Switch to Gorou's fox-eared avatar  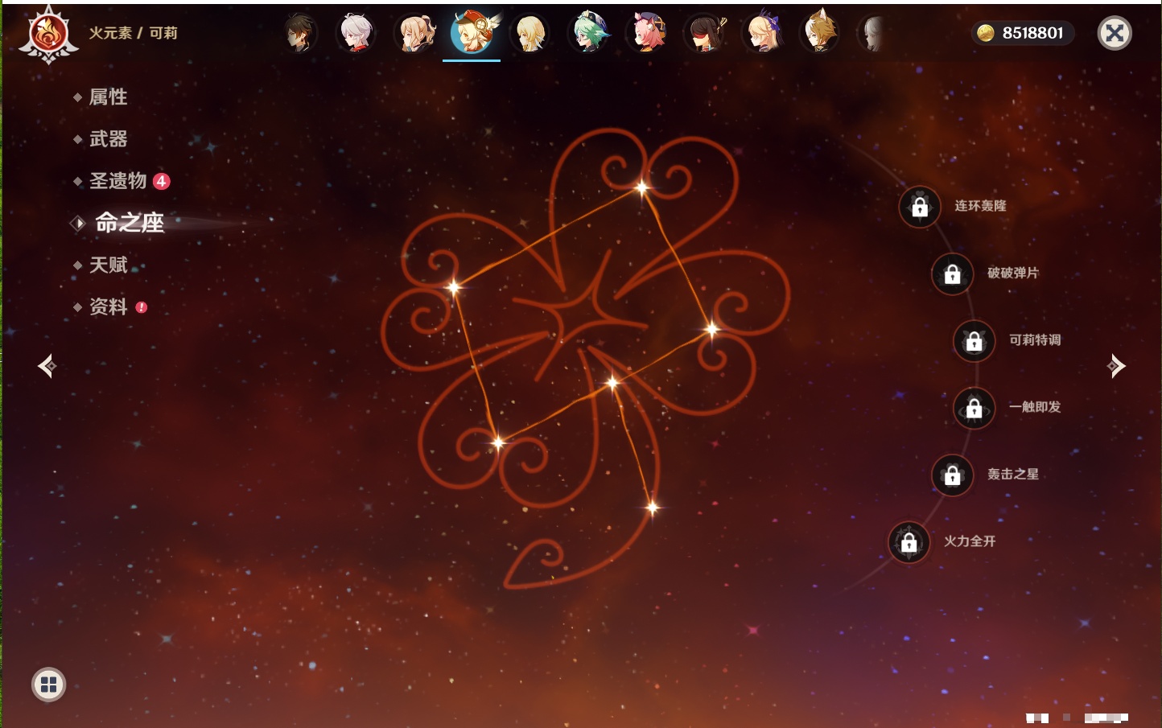coord(820,33)
